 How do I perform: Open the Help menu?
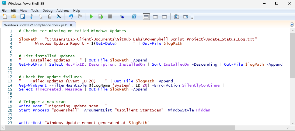[77, 11]
